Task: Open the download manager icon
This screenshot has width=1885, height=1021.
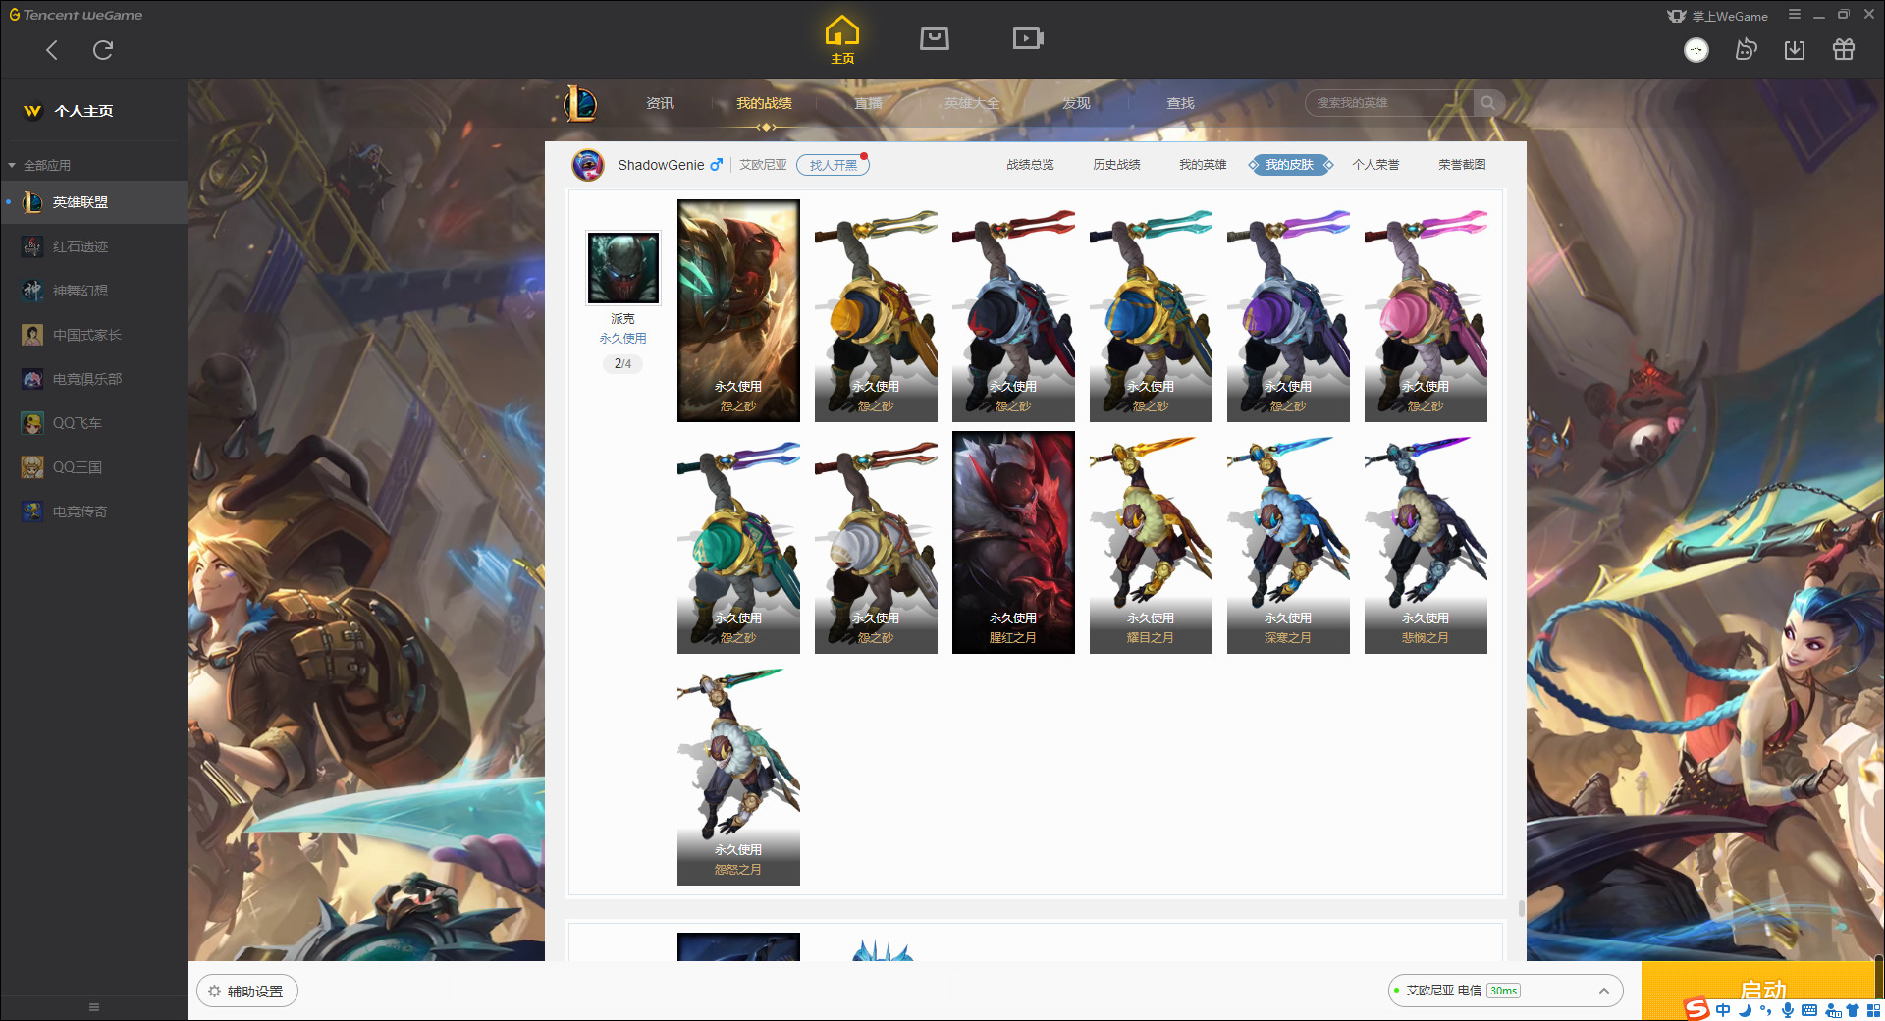Action: click(x=1795, y=49)
